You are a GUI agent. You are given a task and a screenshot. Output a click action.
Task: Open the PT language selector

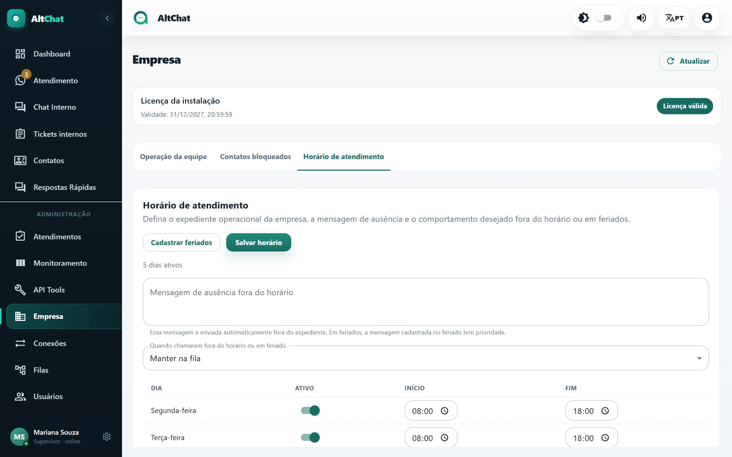coord(674,18)
